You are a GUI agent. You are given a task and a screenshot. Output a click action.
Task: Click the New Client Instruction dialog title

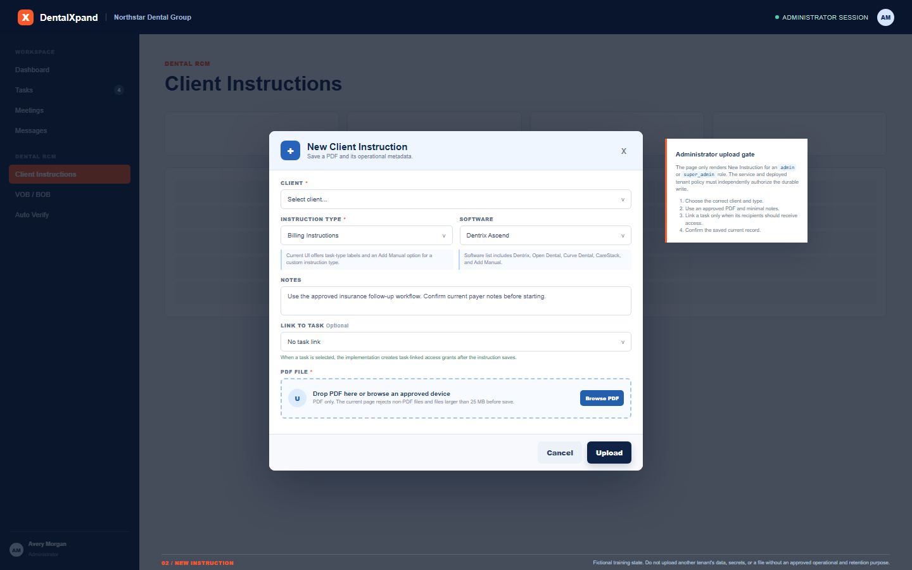(357, 146)
